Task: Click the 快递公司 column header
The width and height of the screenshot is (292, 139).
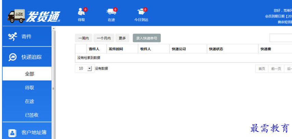Action: 188,49
